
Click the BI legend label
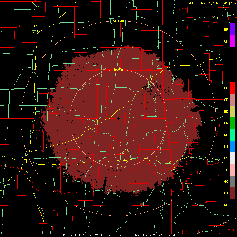click(x=226, y=193)
